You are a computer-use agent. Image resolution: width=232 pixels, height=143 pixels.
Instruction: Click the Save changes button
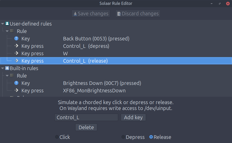coord(91,14)
